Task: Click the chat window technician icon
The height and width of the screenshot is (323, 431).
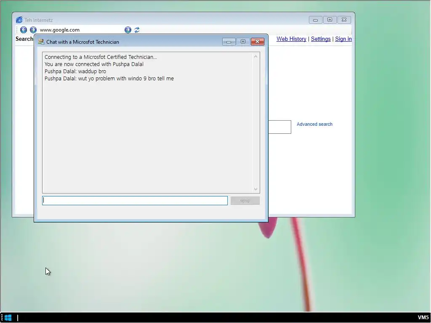Action: click(x=41, y=42)
